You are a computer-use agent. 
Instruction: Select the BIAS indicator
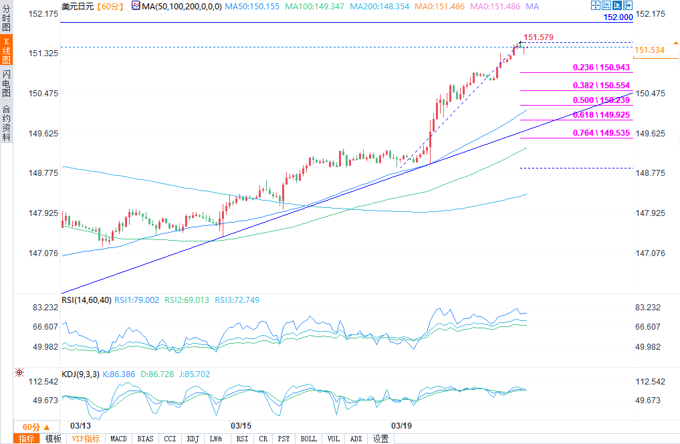tap(145, 439)
